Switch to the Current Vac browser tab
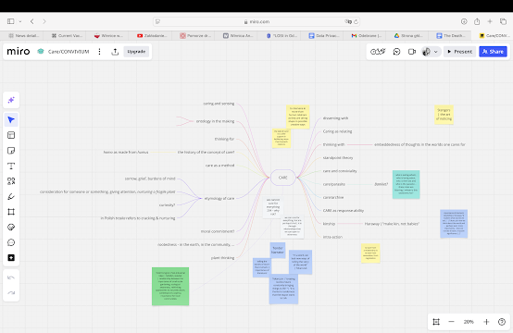 tap(67, 36)
